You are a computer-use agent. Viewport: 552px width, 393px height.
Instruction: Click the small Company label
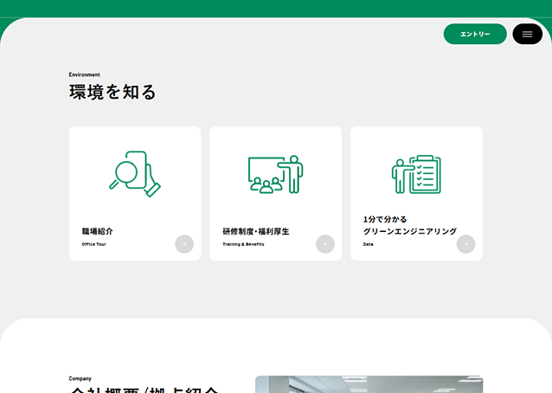pyautogui.click(x=80, y=378)
